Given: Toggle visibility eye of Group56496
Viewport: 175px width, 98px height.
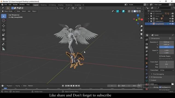Looking at the screenshot, I should pyautogui.click(x=170, y=24).
